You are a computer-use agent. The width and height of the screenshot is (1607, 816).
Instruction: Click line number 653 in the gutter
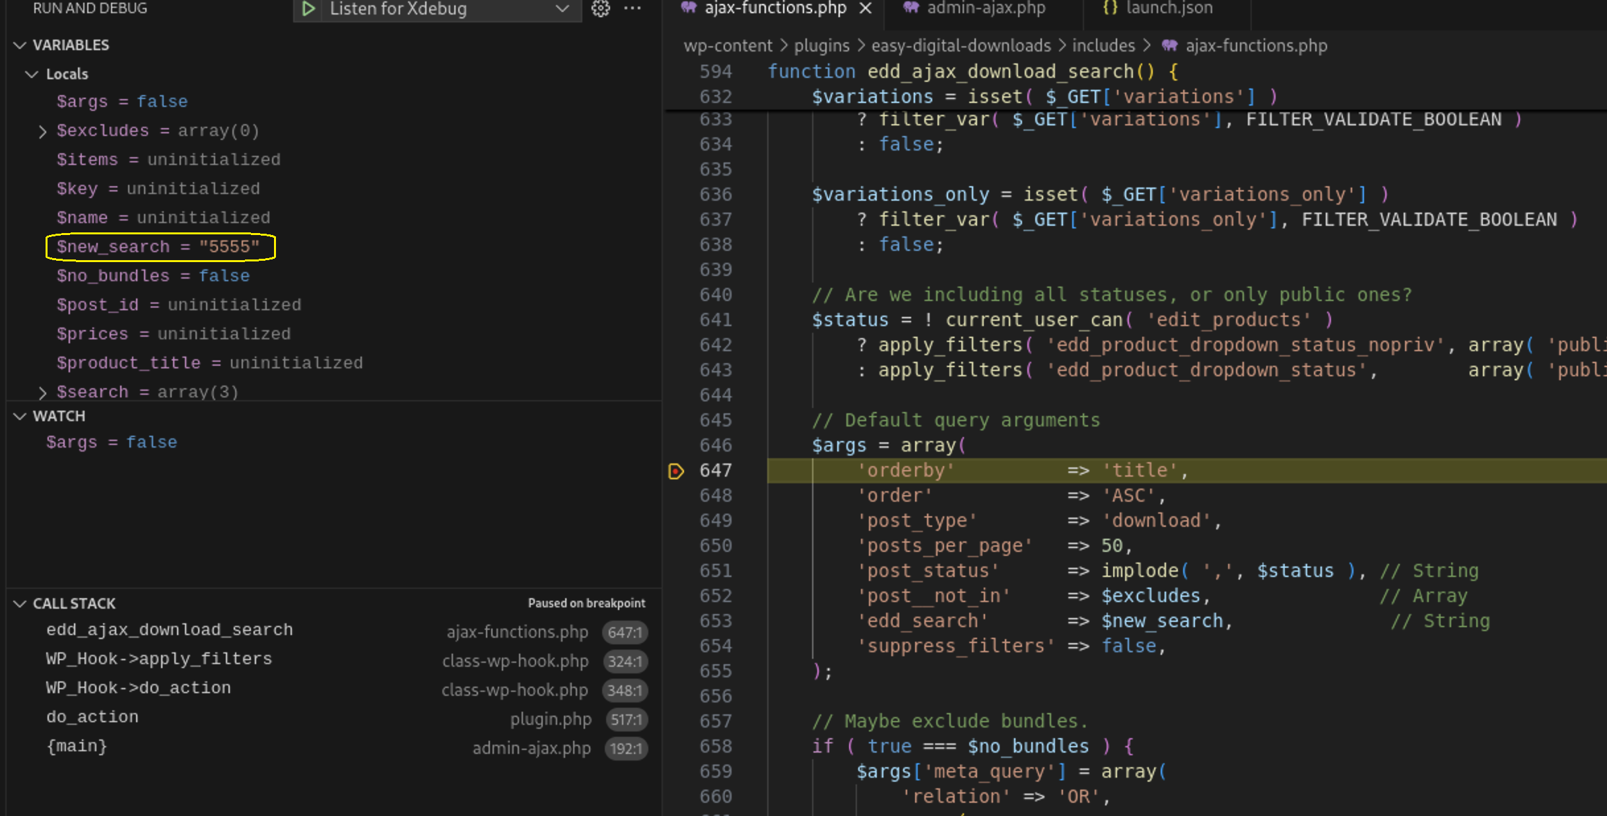tap(716, 621)
